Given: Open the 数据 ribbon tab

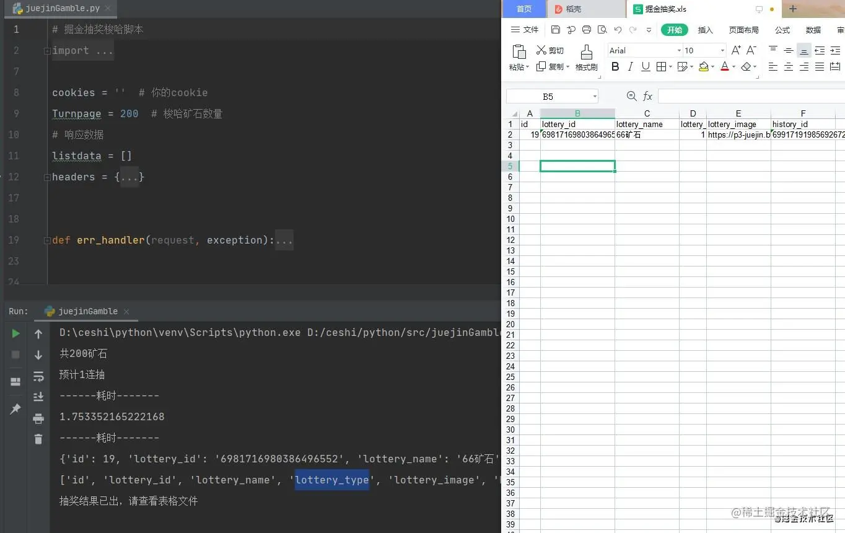Looking at the screenshot, I should pyautogui.click(x=813, y=30).
